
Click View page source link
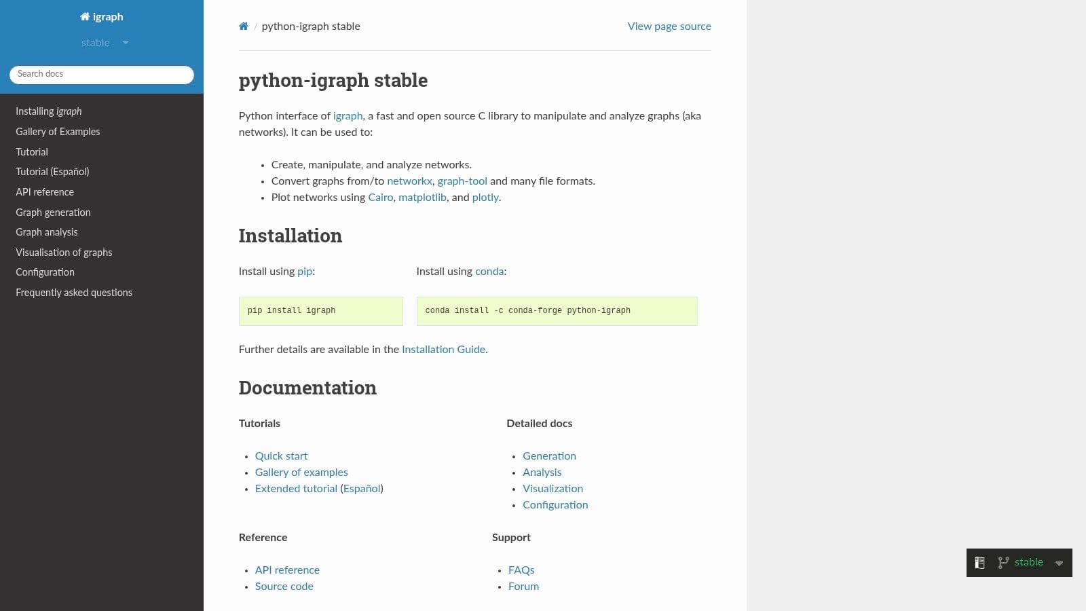pos(669,26)
